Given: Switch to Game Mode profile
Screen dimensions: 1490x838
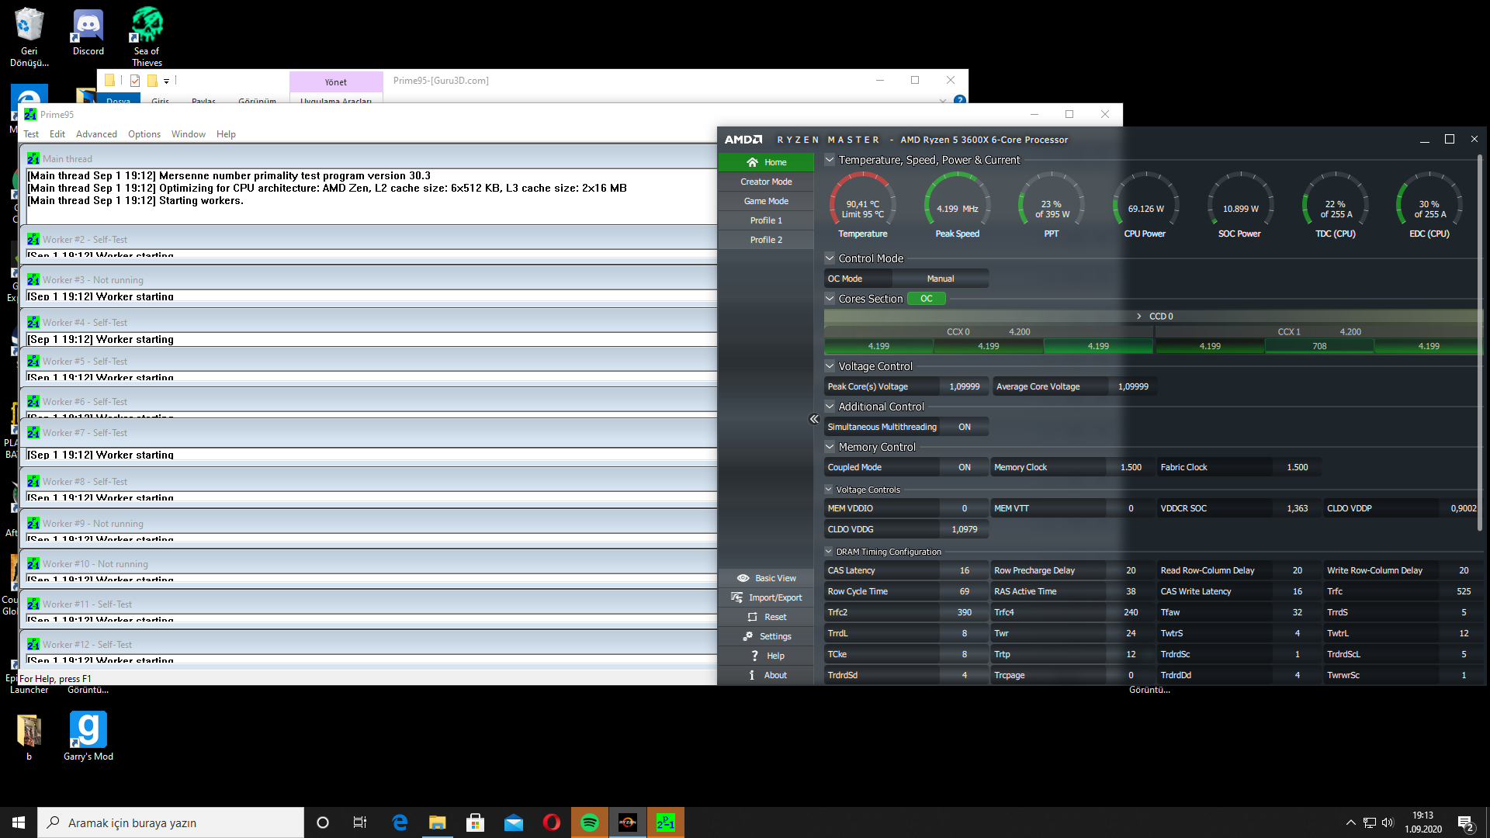Looking at the screenshot, I should coord(766,201).
